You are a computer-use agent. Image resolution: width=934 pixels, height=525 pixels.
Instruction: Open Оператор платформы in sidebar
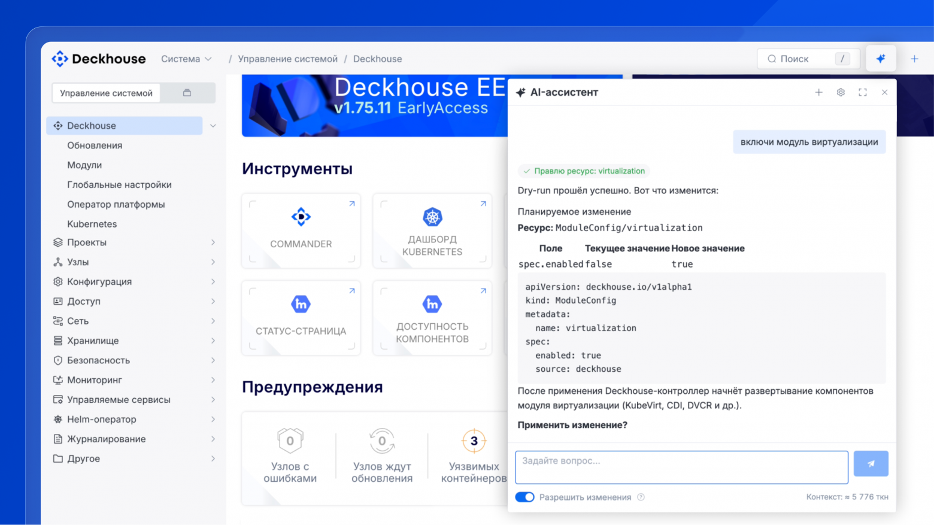[116, 204]
